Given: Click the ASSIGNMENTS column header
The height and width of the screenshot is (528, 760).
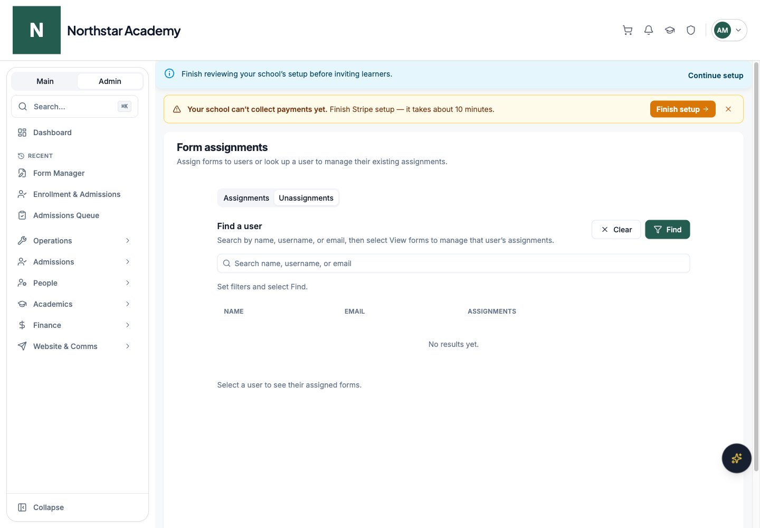Looking at the screenshot, I should click(x=492, y=312).
